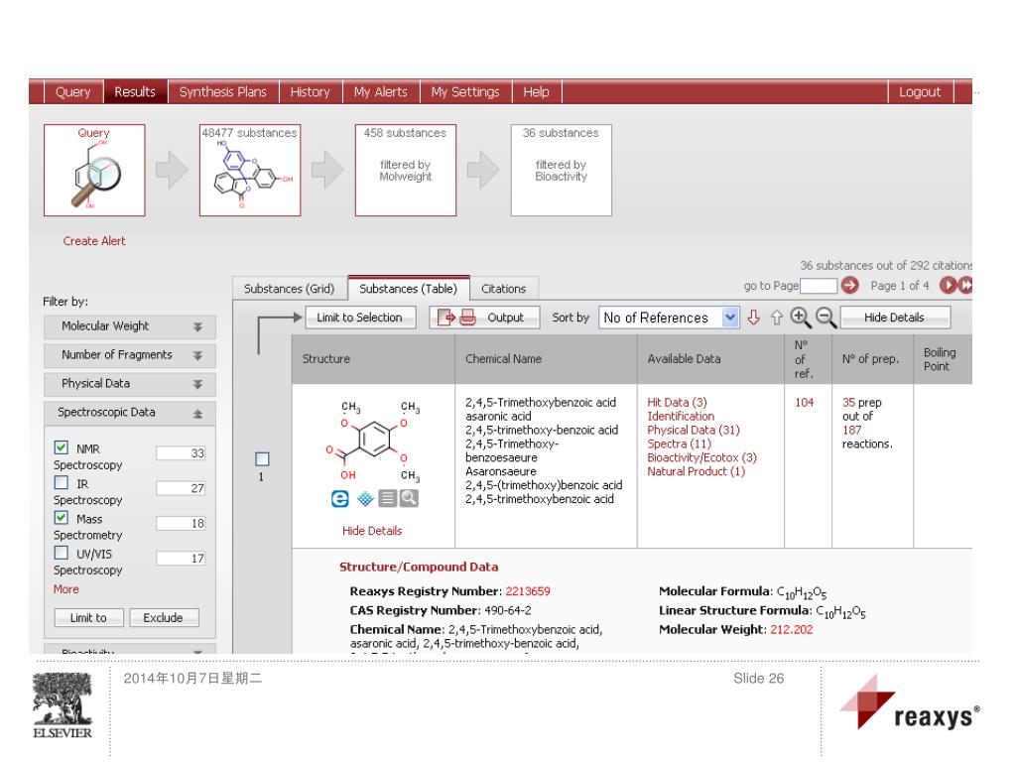The width and height of the screenshot is (1016, 762).
Task: Click the Create Alert link
Action: 94,241
